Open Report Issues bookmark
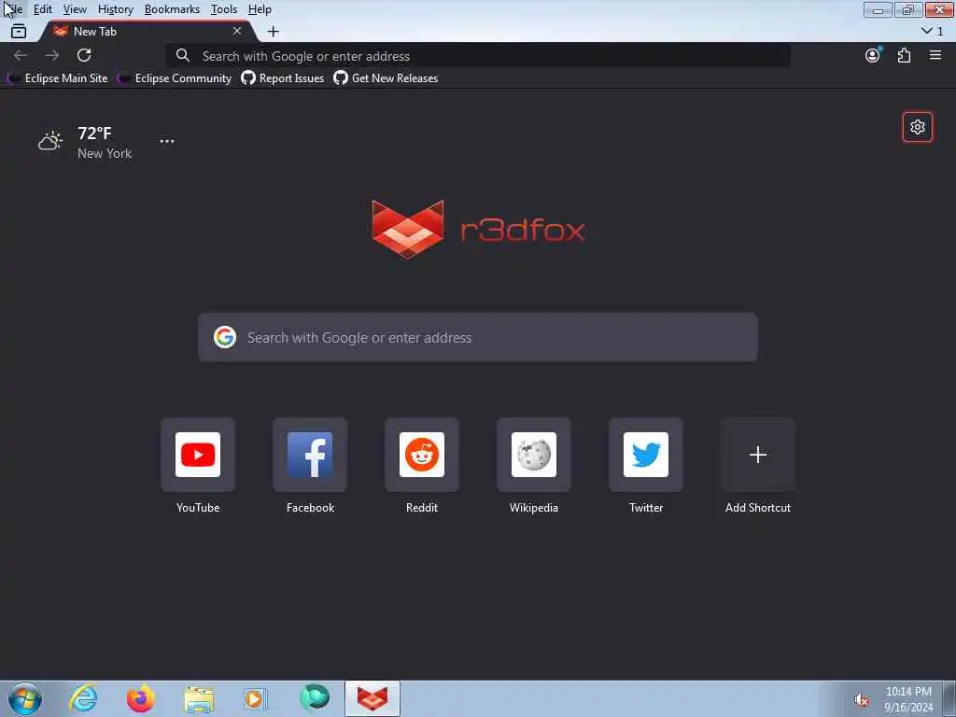Viewport: 956px width, 717px height. (283, 78)
